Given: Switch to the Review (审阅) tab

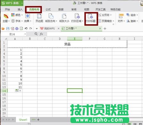Looking at the screenshot, I should 74,10.
